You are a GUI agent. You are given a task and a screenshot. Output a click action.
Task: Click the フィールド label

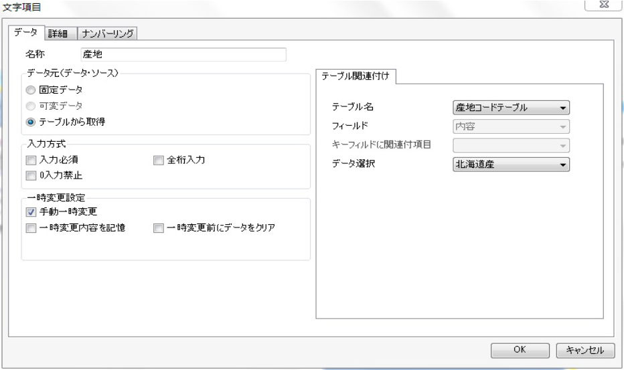349,126
